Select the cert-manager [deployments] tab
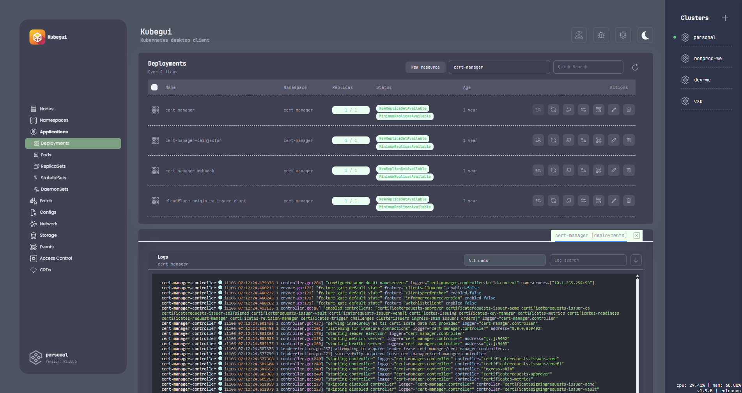Viewport: 742px width, 393px height. click(x=591, y=235)
